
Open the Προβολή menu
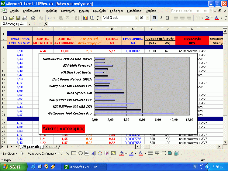pos(50,11)
